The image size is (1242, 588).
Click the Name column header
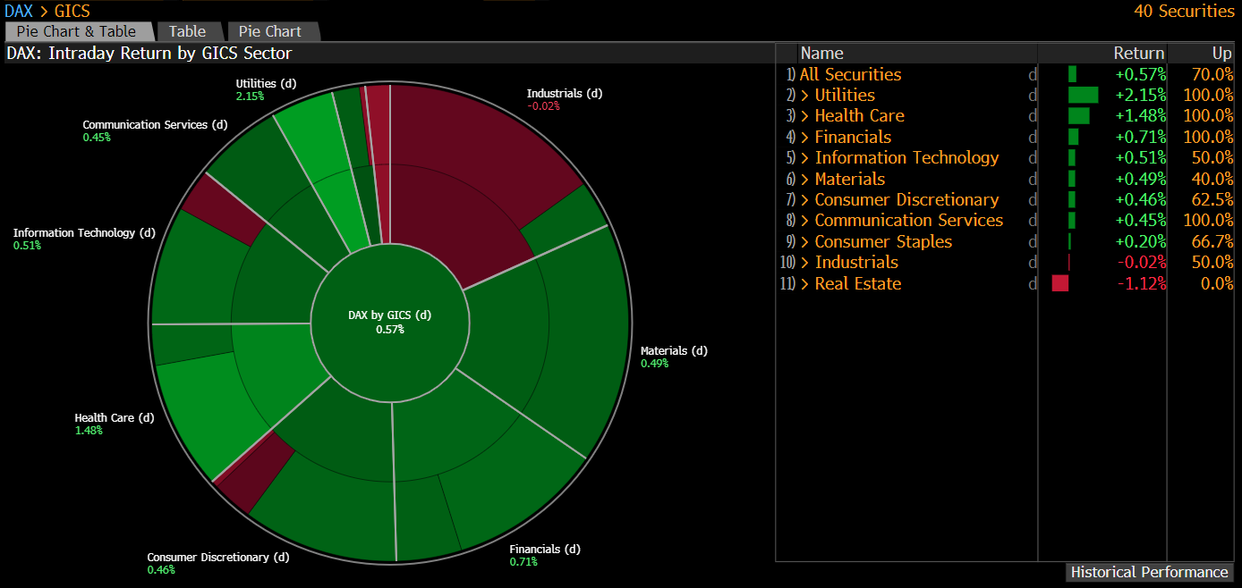point(821,53)
